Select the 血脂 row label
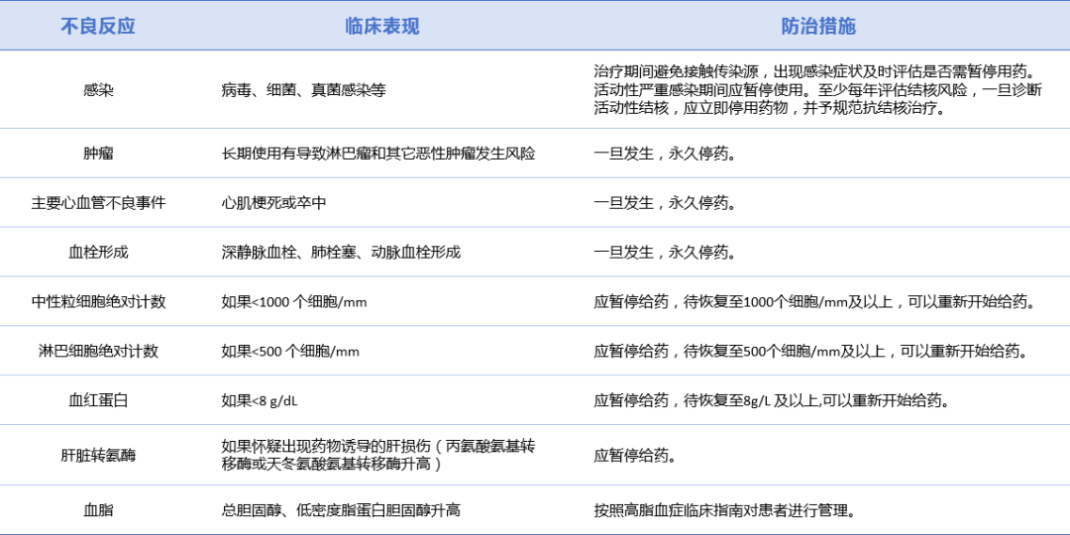Screen dimensions: 1070x535 click(98, 510)
